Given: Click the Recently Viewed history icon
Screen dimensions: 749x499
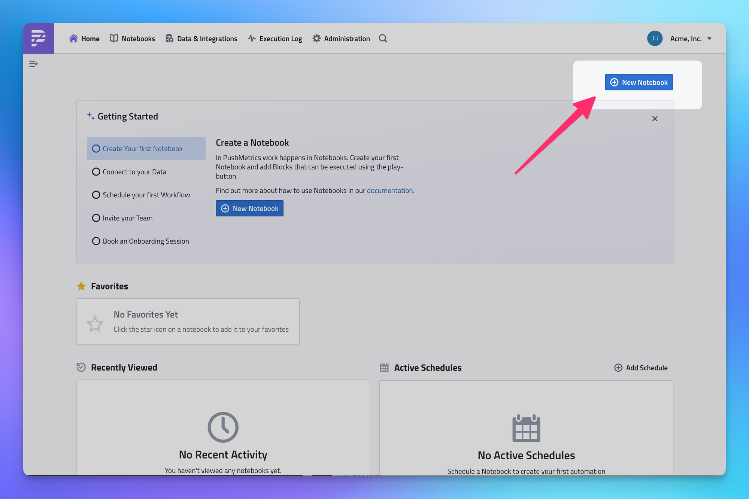Looking at the screenshot, I should [x=81, y=367].
